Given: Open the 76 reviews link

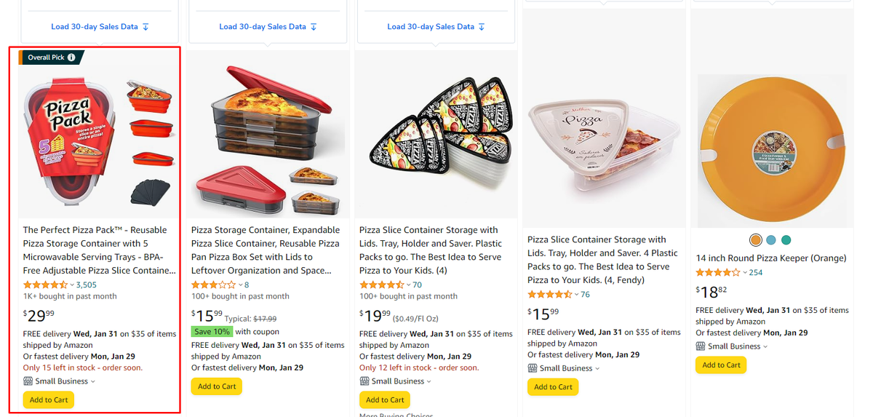Looking at the screenshot, I should pyautogui.click(x=585, y=295).
